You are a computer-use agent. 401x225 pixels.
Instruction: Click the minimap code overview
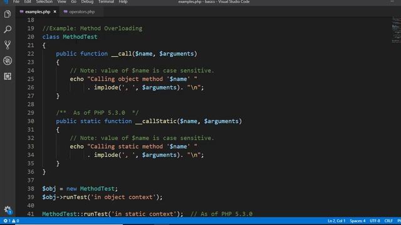397,30
